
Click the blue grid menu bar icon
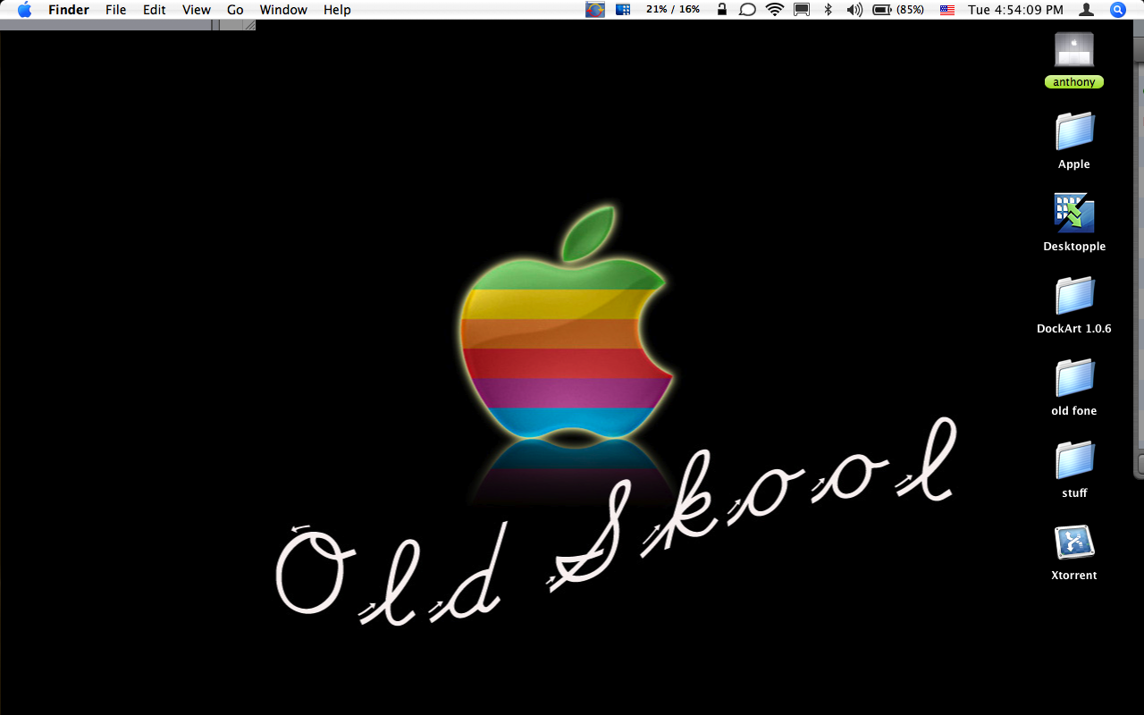pyautogui.click(x=624, y=10)
